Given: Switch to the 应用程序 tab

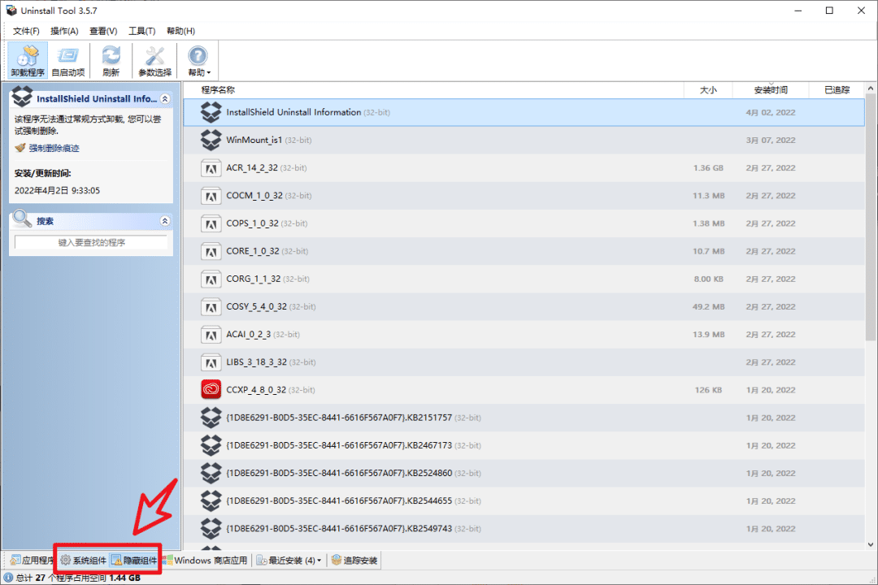Looking at the screenshot, I should click(x=32, y=560).
